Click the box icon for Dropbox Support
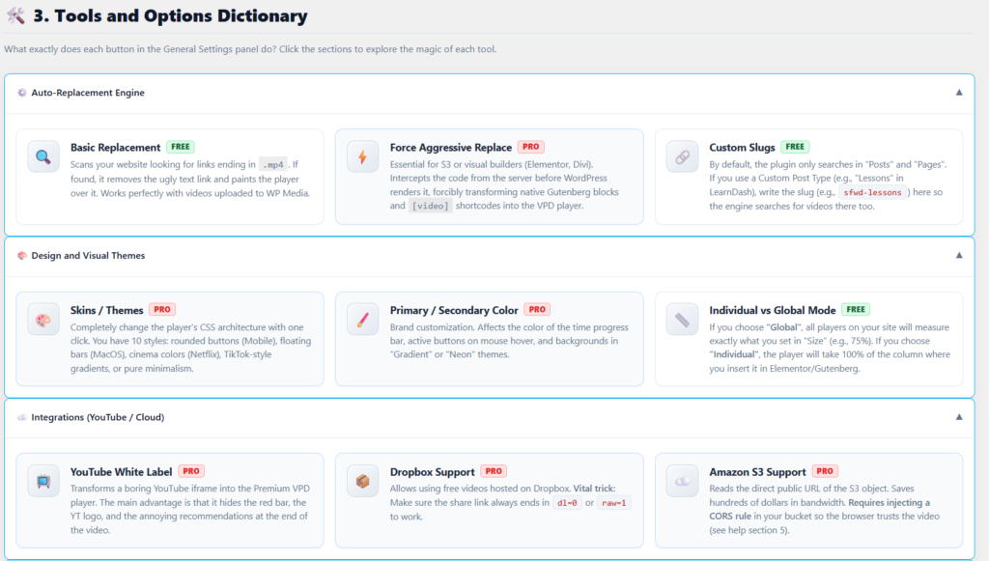The height and width of the screenshot is (561, 989). (363, 481)
